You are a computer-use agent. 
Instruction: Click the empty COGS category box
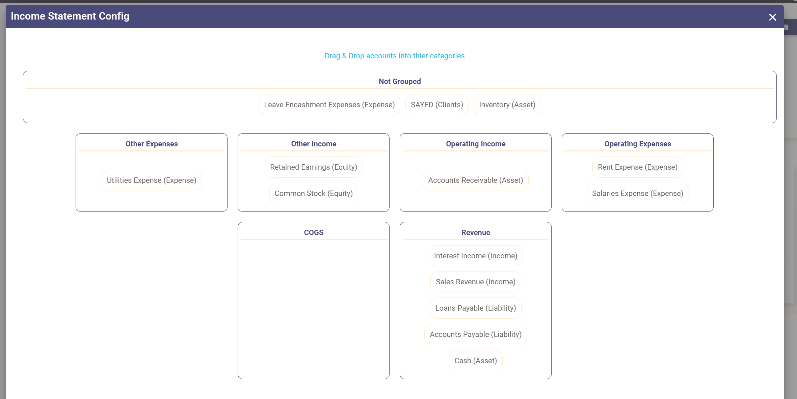click(x=314, y=309)
